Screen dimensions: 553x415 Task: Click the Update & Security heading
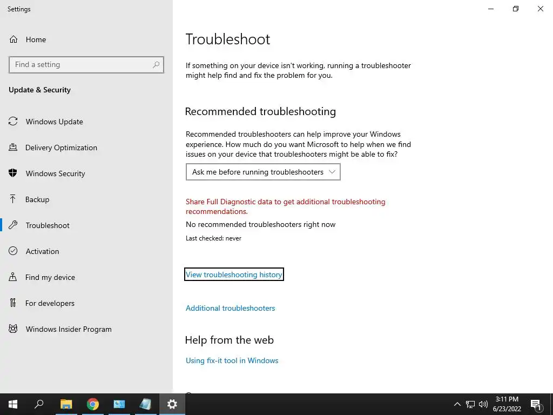coord(39,90)
